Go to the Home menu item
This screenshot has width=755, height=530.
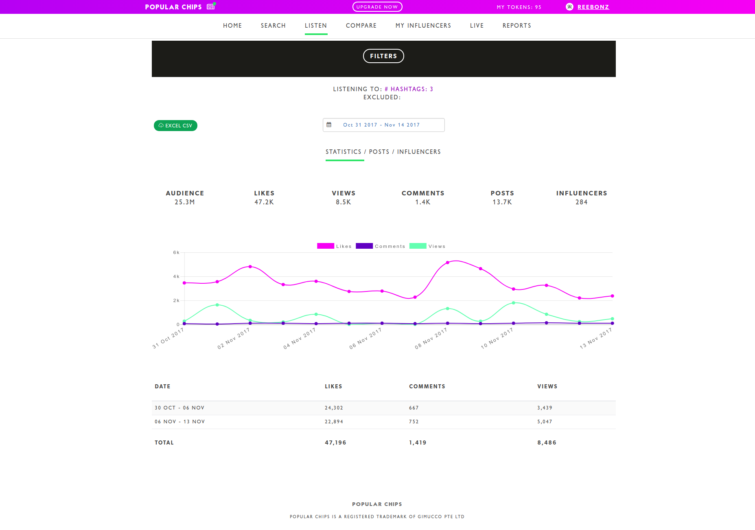[x=232, y=26]
